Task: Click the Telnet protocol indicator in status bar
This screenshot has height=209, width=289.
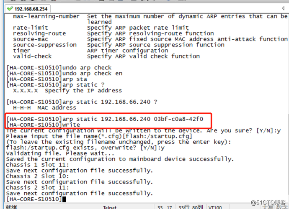Action: 110,207
